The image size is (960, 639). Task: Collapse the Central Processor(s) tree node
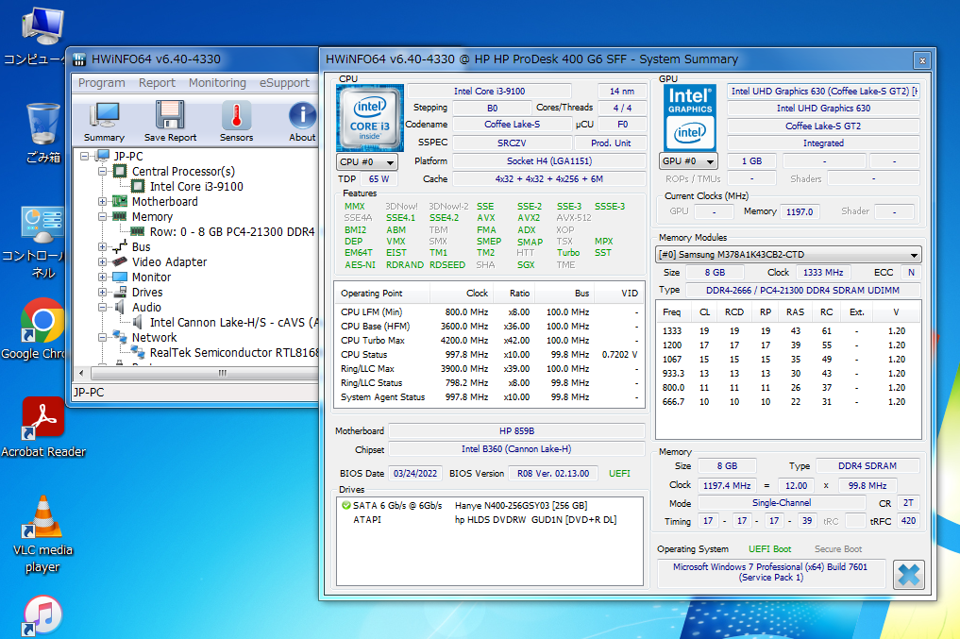(103, 172)
